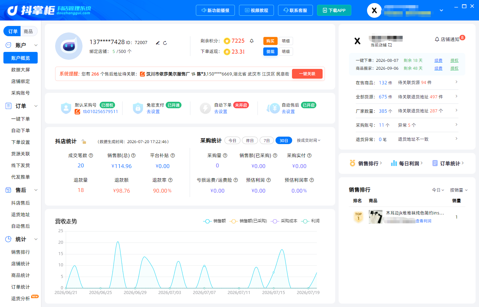Collapse the 订单 sidebar section chevron
This screenshot has height=307, width=479.
pyautogui.click(x=36, y=106)
